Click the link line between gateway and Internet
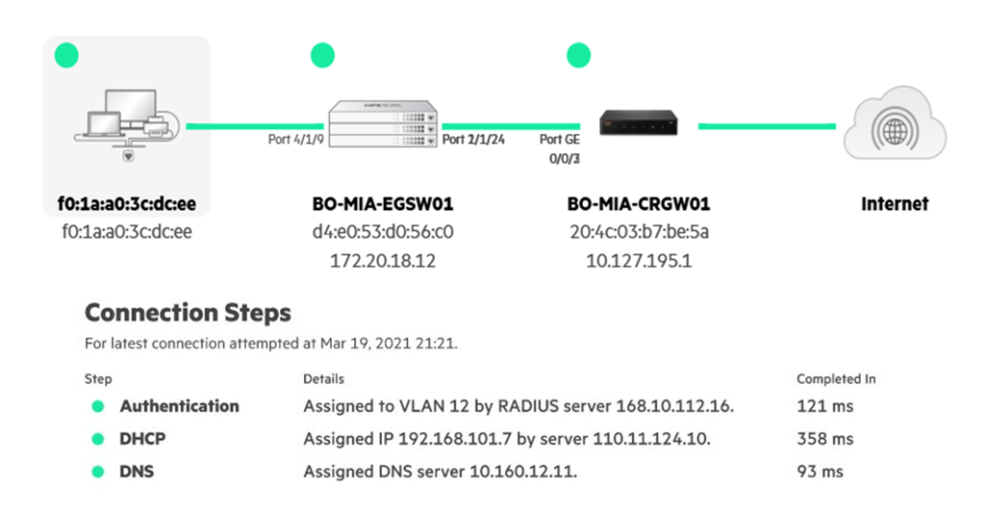The image size is (988, 516). [767, 125]
